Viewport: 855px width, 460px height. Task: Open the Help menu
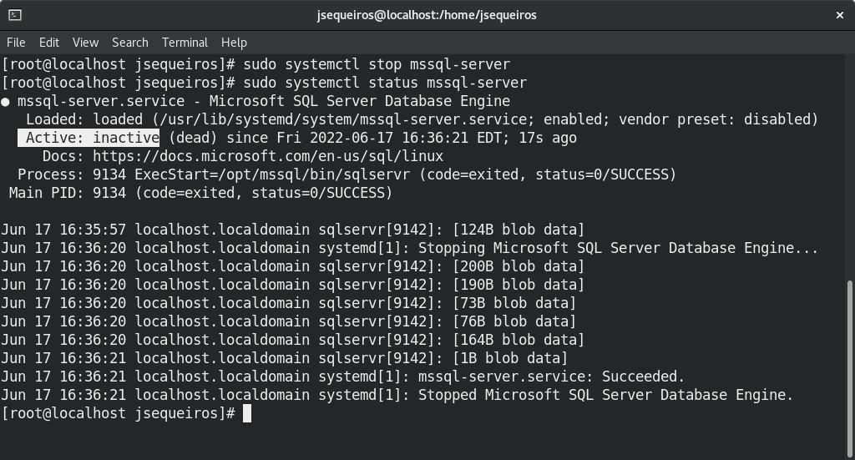234,43
